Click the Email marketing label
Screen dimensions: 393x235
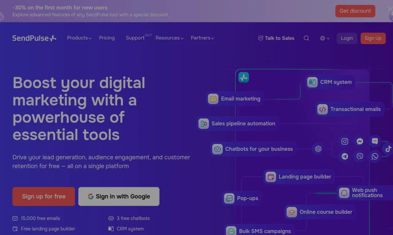tap(241, 99)
